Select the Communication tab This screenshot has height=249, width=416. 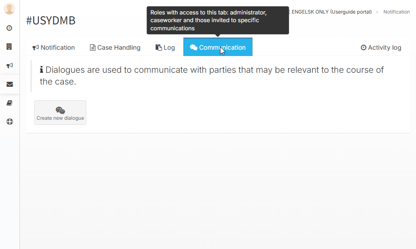(x=218, y=47)
